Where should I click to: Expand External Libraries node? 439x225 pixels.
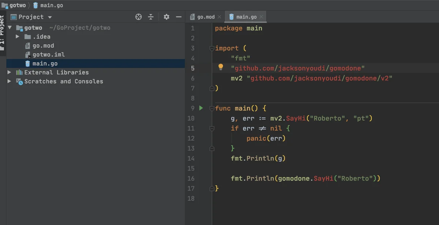(x=10, y=72)
